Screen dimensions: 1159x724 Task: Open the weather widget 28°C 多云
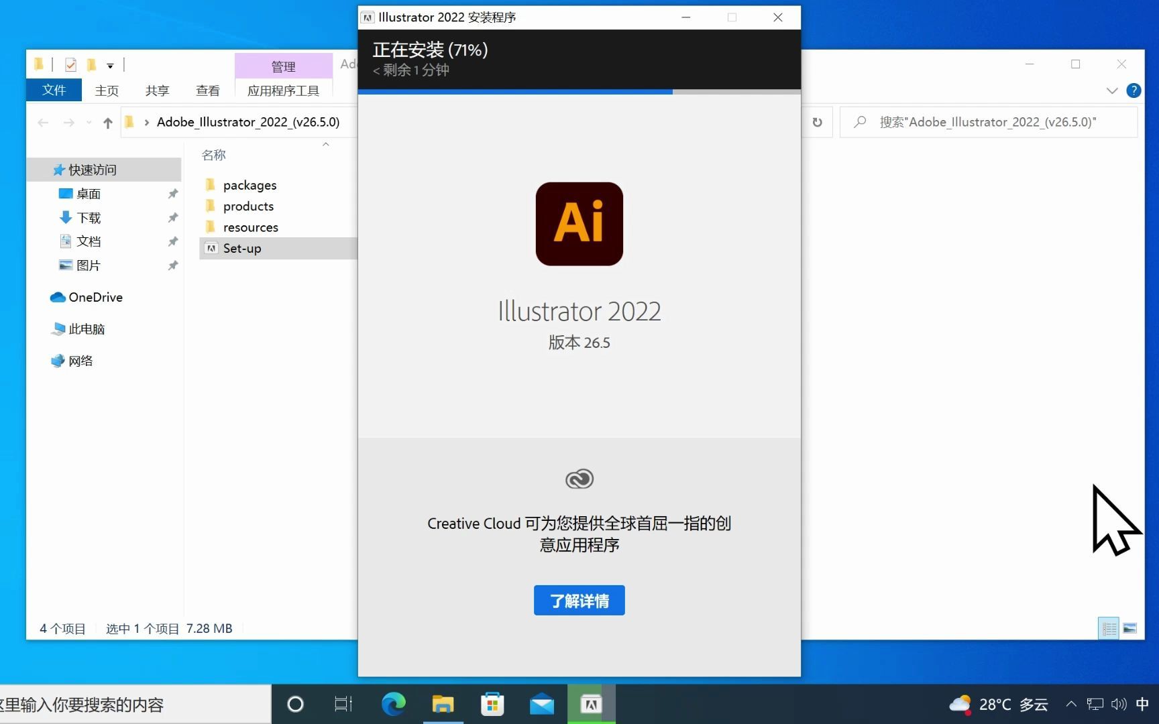[x=999, y=705]
